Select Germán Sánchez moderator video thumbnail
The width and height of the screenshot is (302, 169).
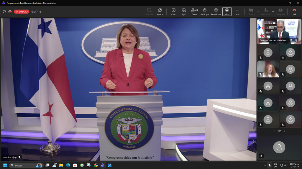click(279, 31)
